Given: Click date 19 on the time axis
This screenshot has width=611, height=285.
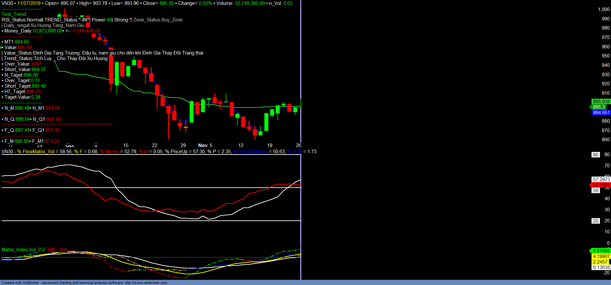Looking at the screenshot, I should point(270,145).
